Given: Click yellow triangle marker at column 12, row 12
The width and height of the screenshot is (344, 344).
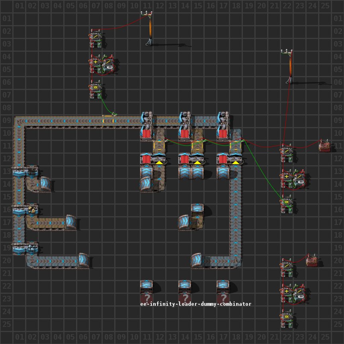Looking at the screenshot, I should coord(159,162).
